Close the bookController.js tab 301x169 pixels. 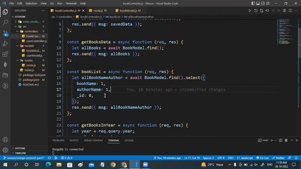83,10
